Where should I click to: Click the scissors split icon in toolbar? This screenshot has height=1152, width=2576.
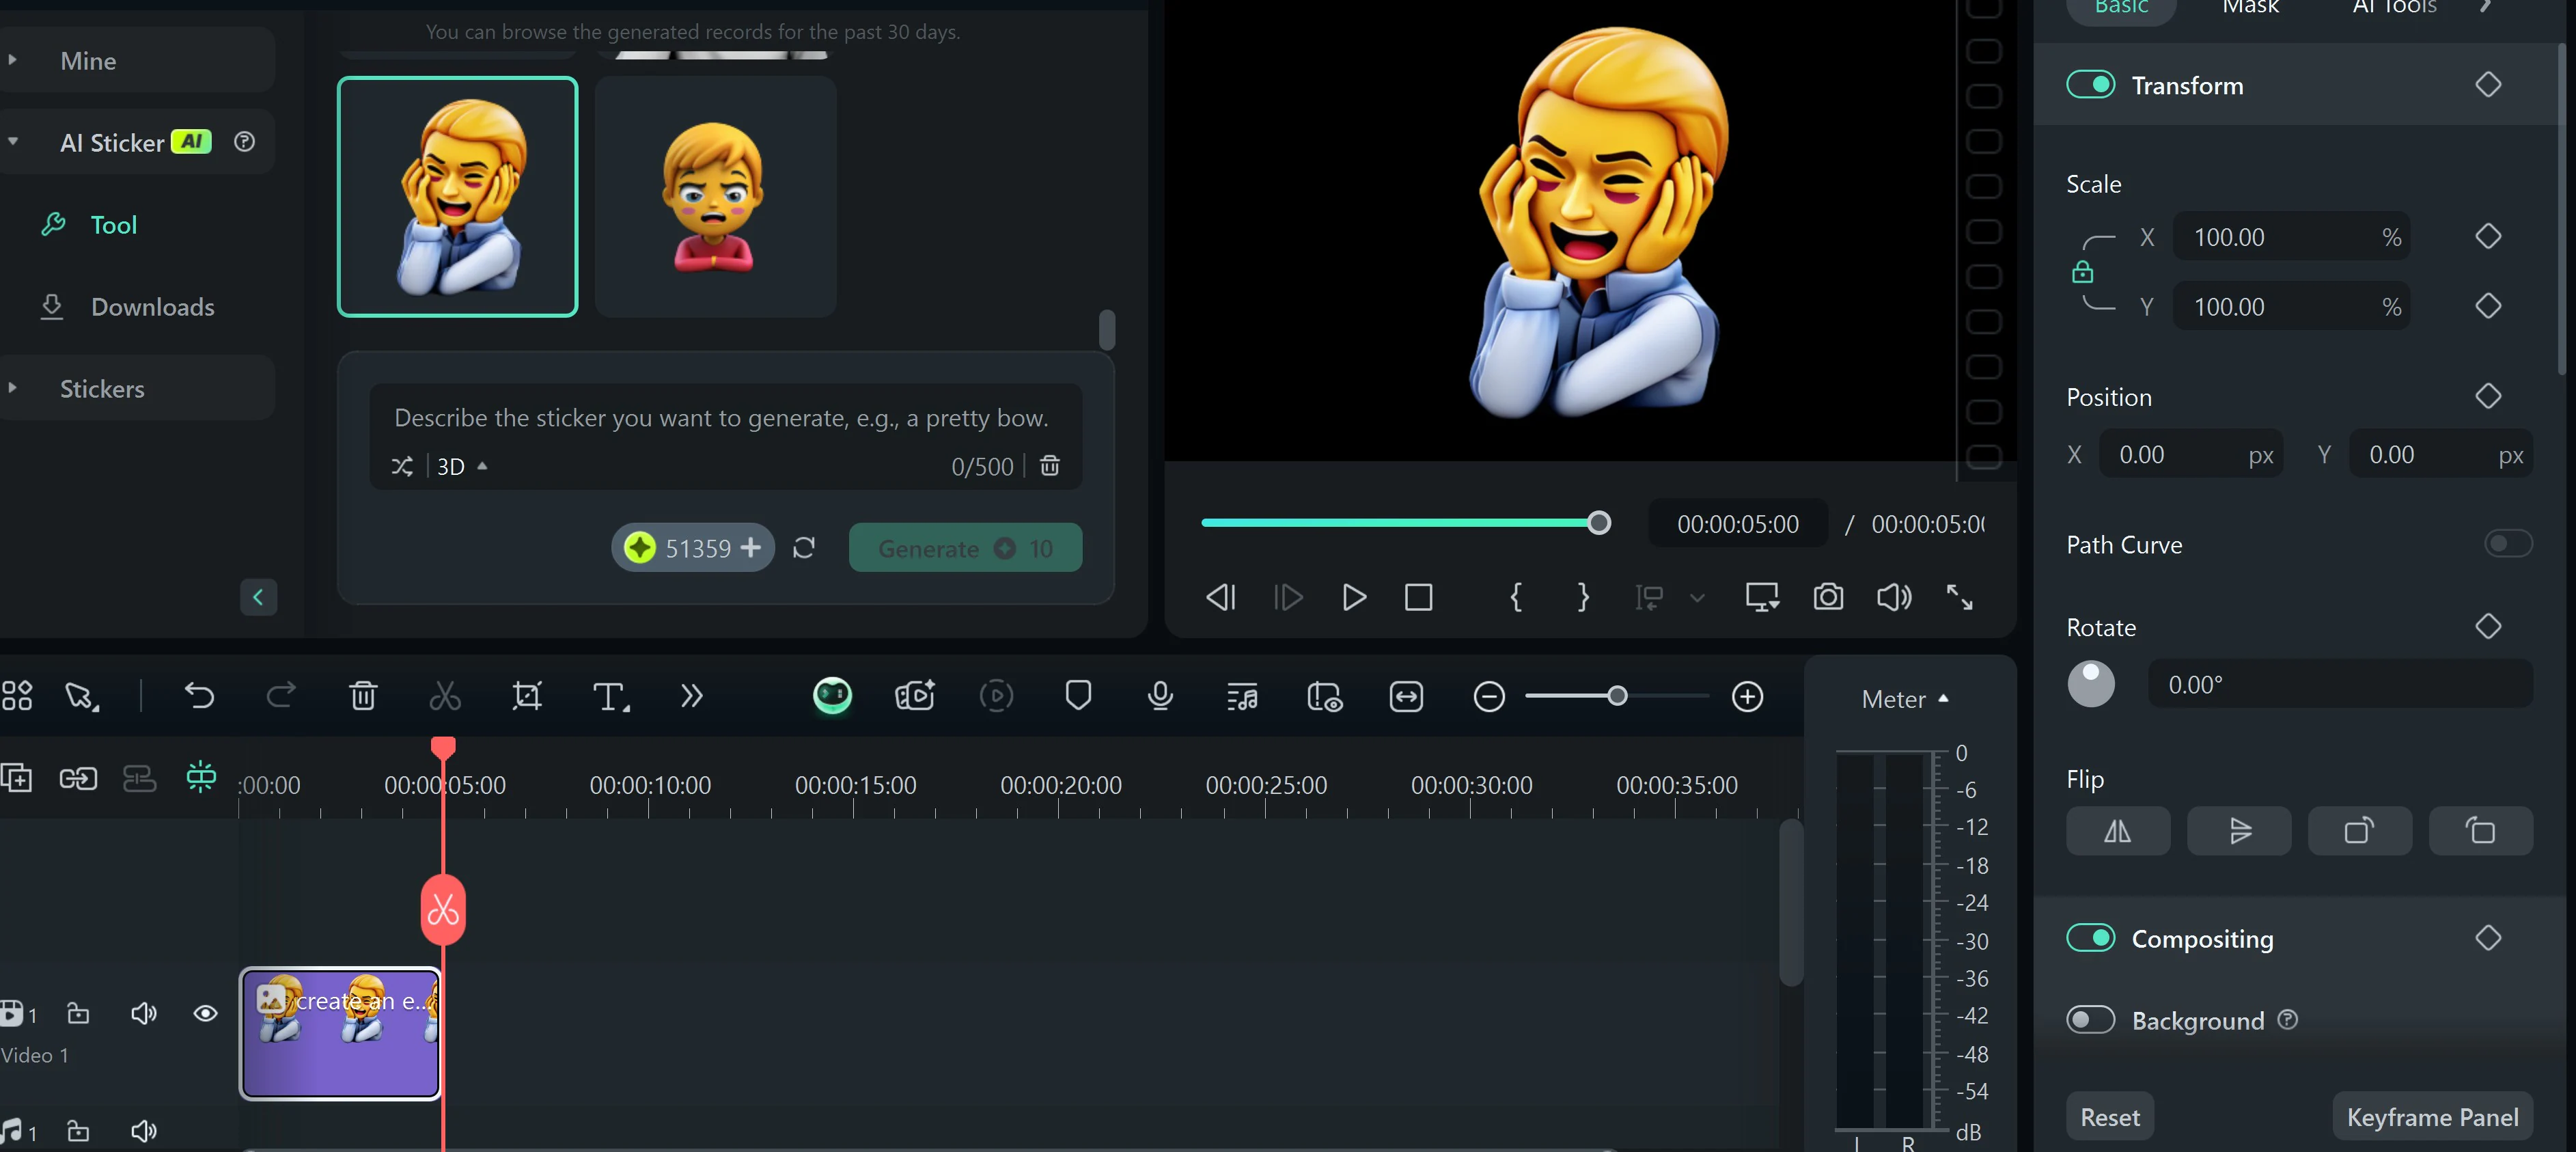point(445,696)
